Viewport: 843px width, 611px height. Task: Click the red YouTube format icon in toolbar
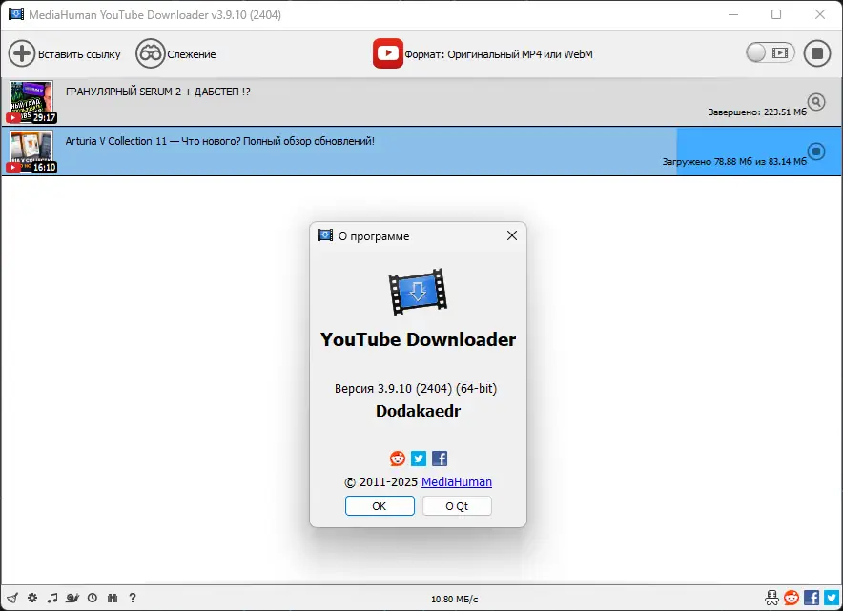pyautogui.click(x=387, y=52)
